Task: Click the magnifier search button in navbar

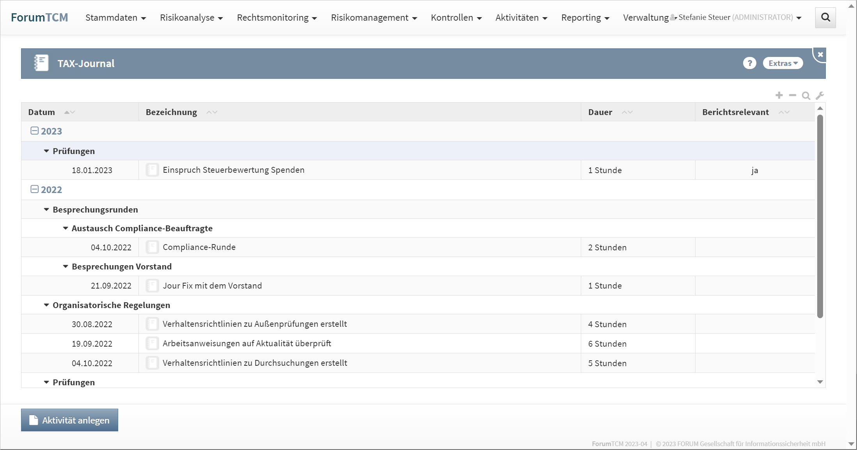Action: coord(825,18)
